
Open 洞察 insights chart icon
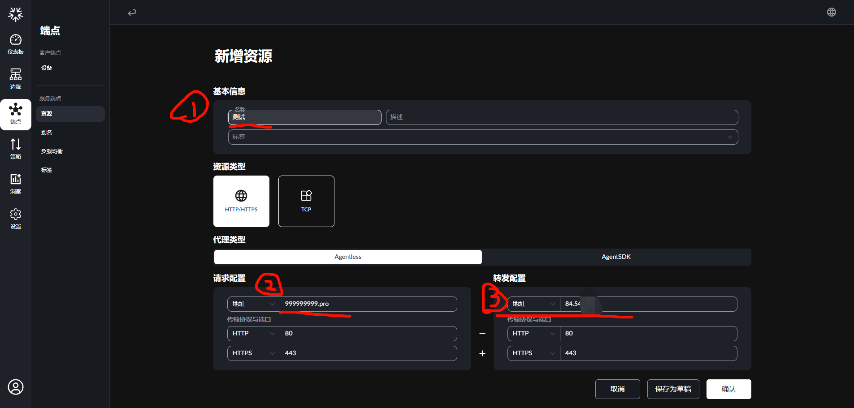point(16,179)
